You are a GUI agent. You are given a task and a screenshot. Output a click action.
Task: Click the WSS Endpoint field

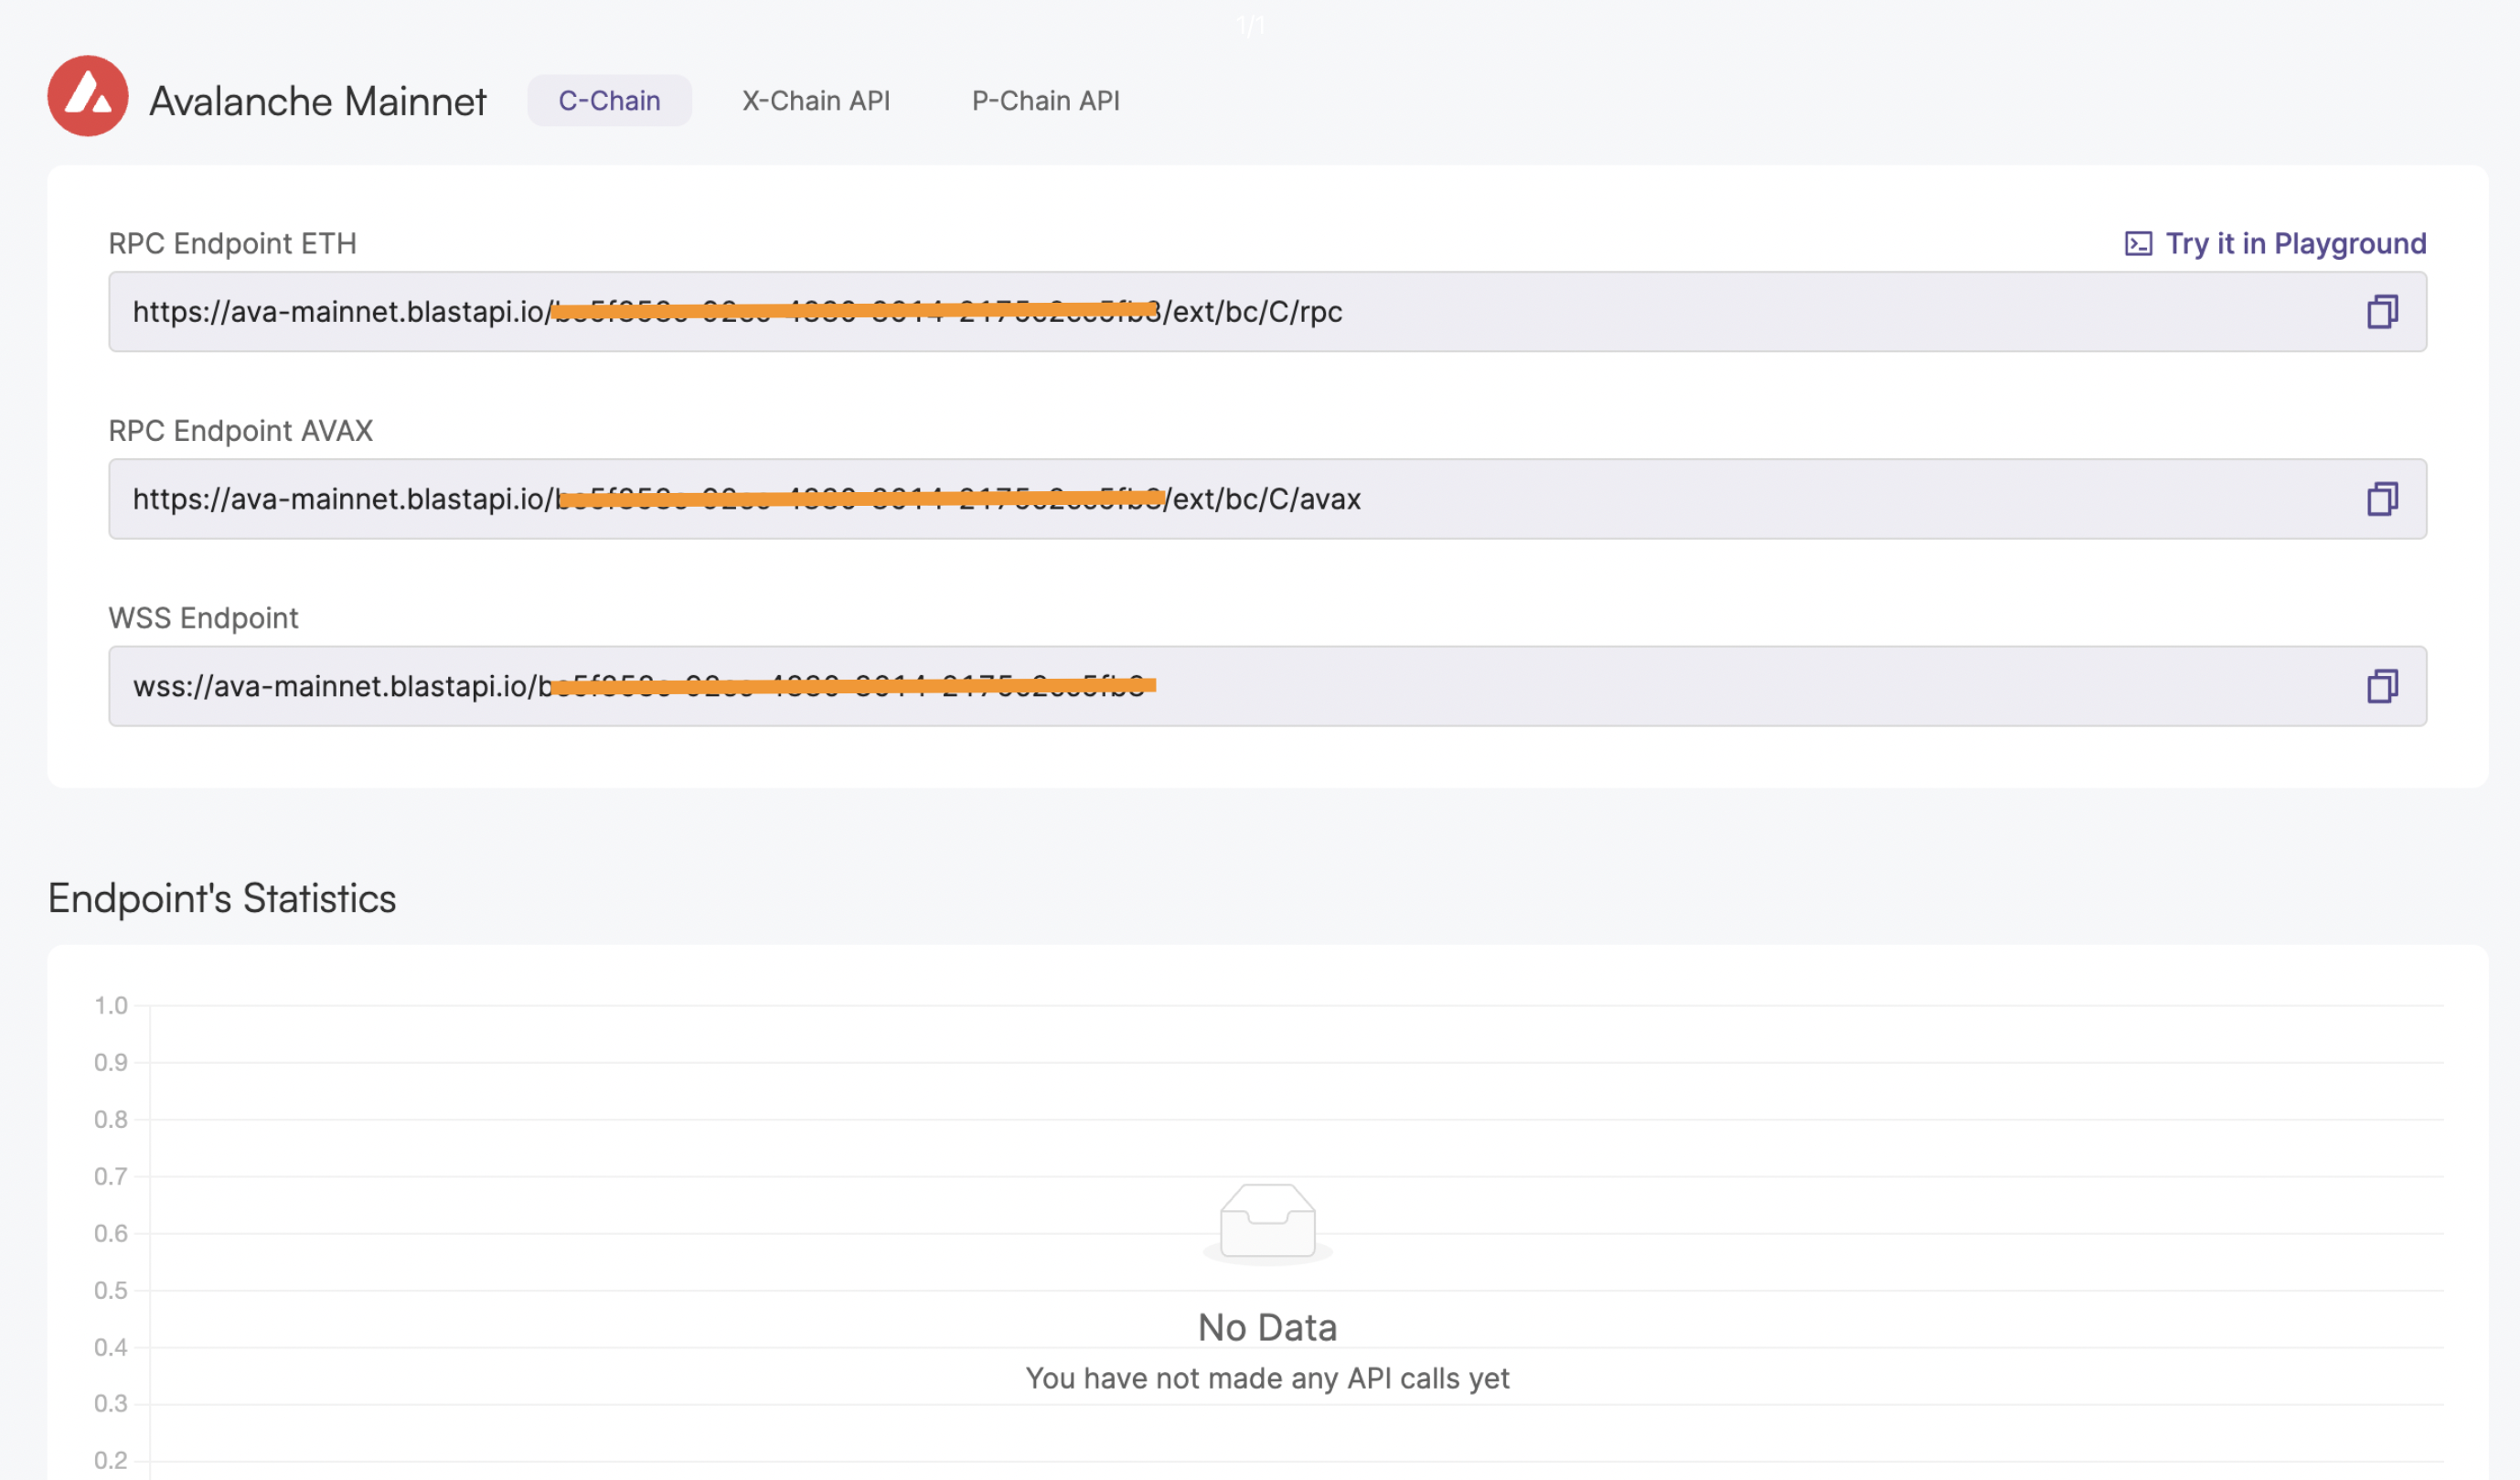pyautogui.click(x=1267, y=686)
